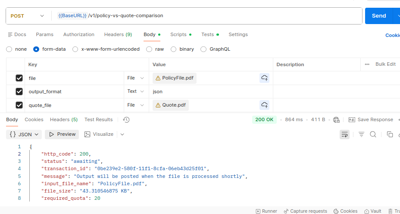400x214 pixels.
Task: Click the cloud upload icon beside Quote.pdf
Action: 264,105
